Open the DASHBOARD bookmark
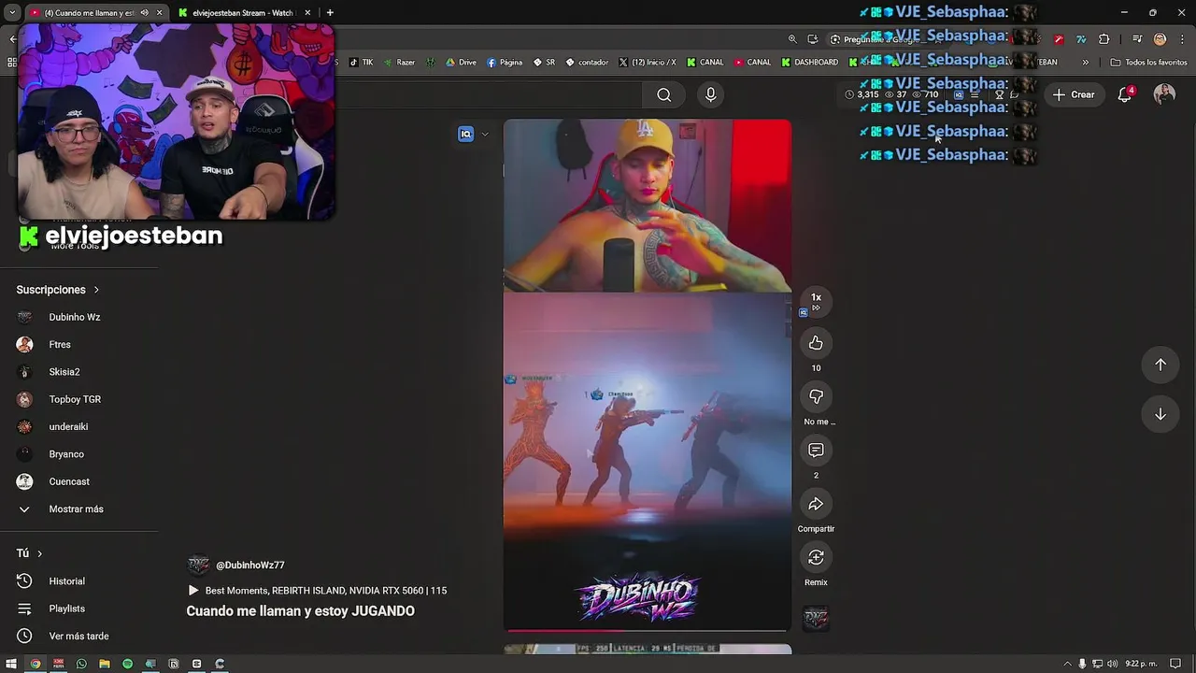Viewport: 1196px width, 673px height. tap(809, 63)
